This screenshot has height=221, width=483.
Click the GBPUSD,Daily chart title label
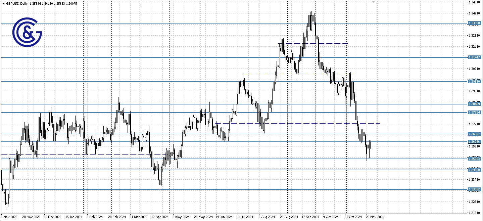17,3
